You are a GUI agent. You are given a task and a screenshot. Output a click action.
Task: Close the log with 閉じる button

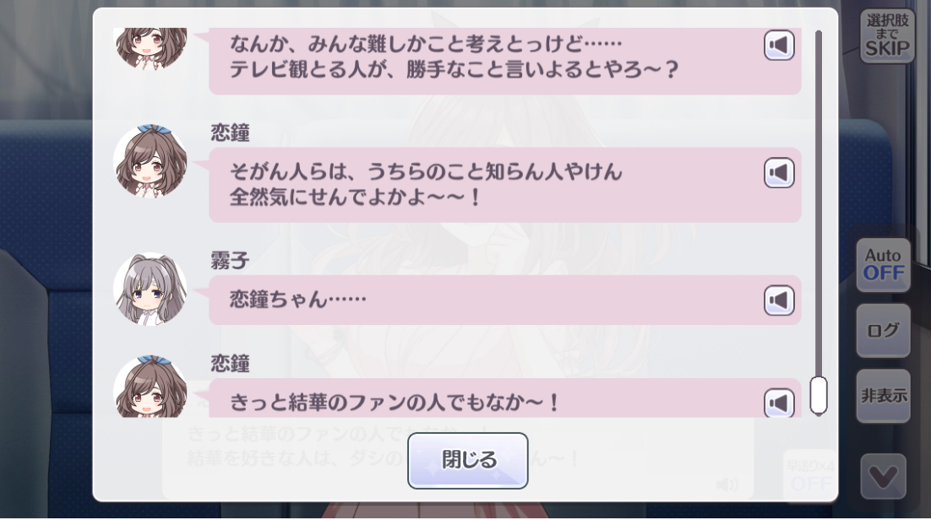click(468, 461)
